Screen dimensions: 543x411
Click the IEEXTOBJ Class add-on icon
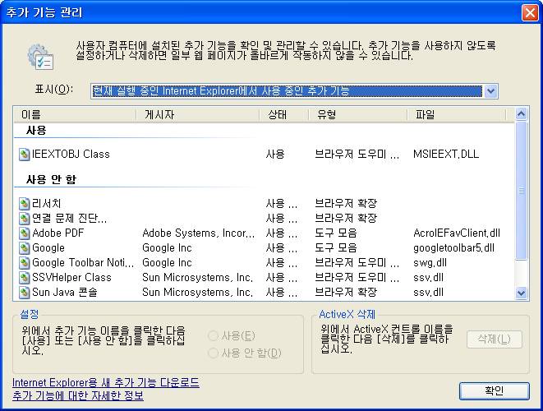point(24,155)
